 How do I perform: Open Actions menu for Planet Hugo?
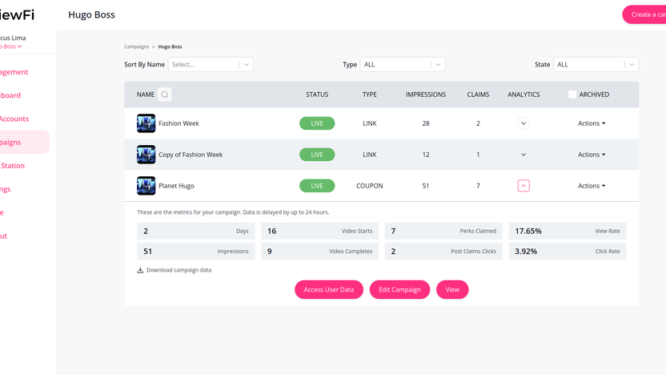click(x=592, y=186)
